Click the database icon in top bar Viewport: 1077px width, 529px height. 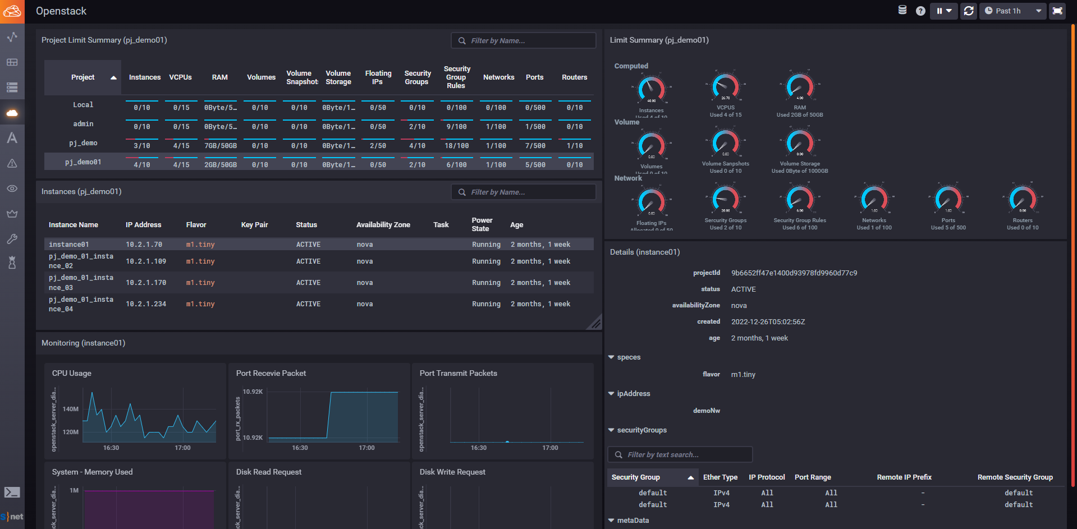coord(902,10)
